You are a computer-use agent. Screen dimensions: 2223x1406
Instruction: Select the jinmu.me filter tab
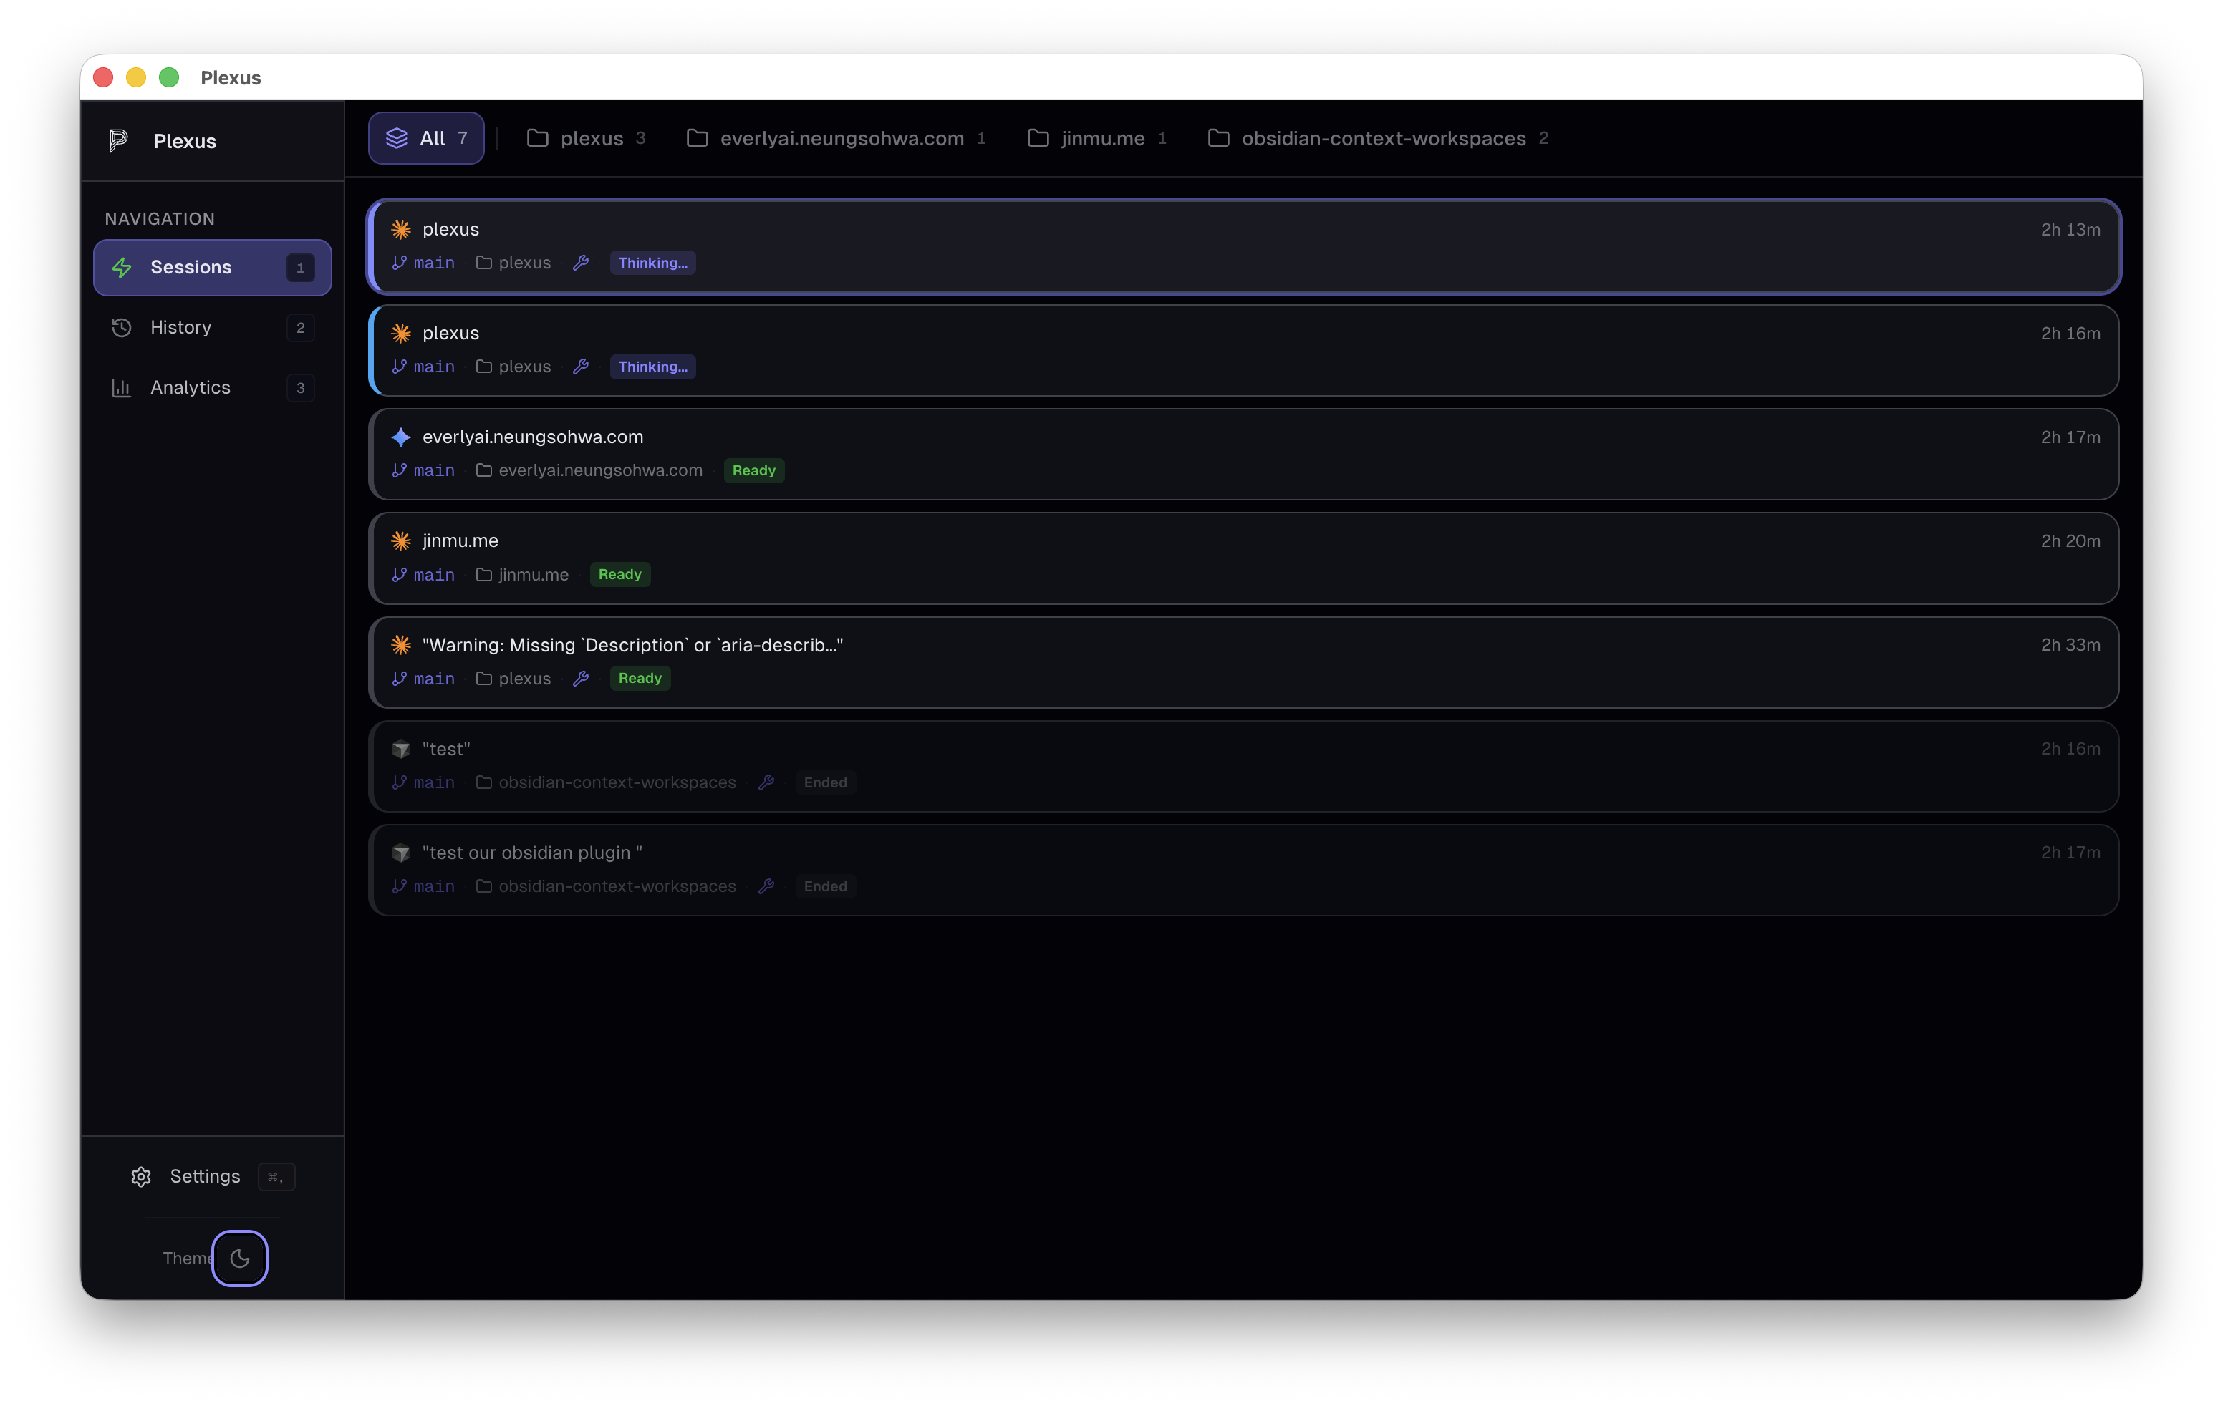1095,137
